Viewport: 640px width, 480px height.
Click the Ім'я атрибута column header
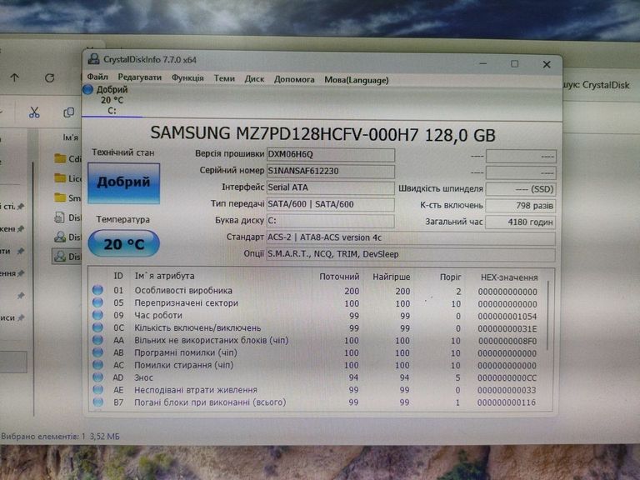(164, 276)
